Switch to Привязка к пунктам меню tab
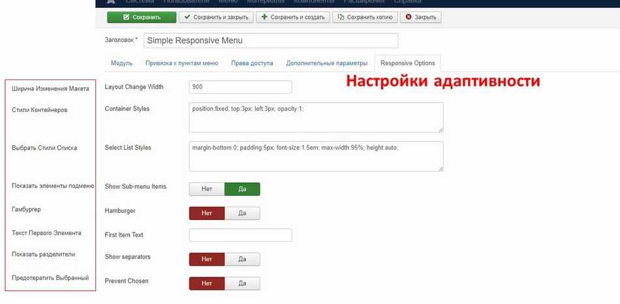620x304 pixels. (x=182, y=63)
